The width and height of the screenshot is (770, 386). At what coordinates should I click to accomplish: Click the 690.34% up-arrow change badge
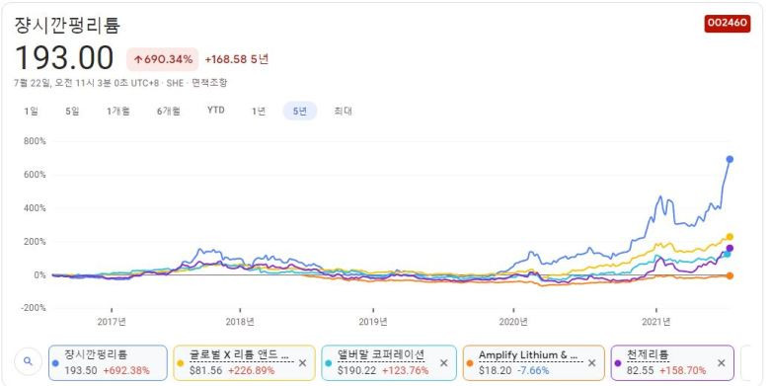163,59
